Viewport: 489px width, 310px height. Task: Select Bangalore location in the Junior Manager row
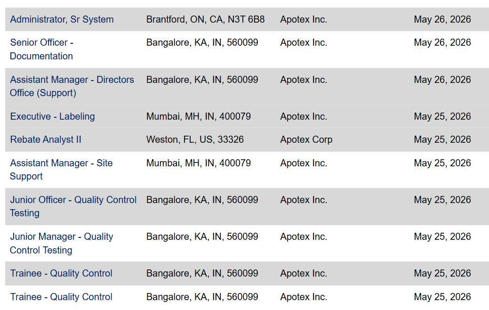202,237
